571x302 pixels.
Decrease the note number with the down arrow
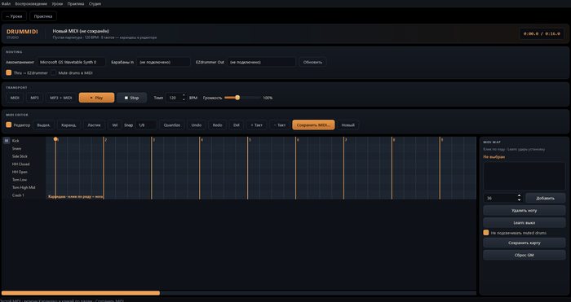click(520, 200)
